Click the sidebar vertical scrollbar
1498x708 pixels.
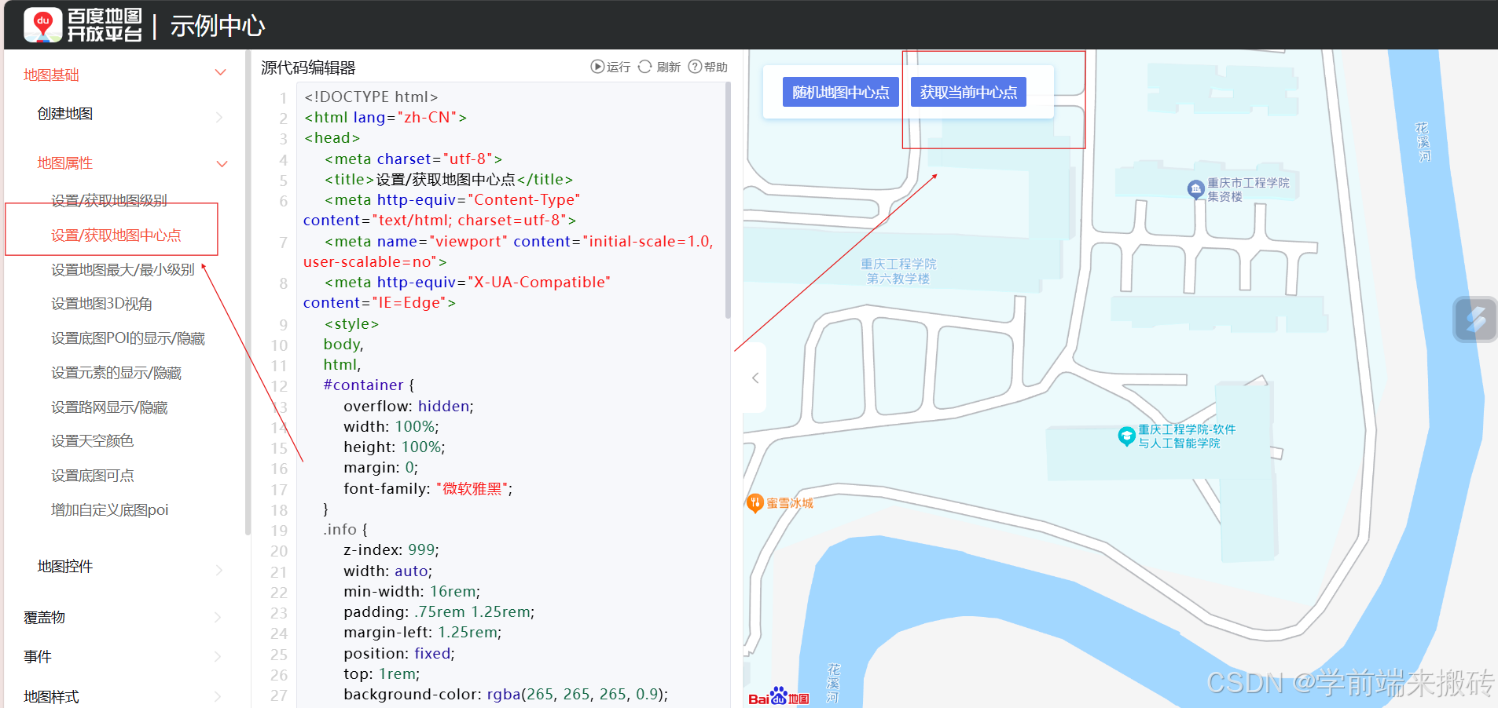coord(248,292)
